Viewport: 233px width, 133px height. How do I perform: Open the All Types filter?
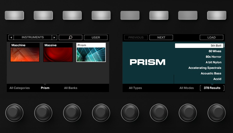pyautogui.click(x=135, y=88)
